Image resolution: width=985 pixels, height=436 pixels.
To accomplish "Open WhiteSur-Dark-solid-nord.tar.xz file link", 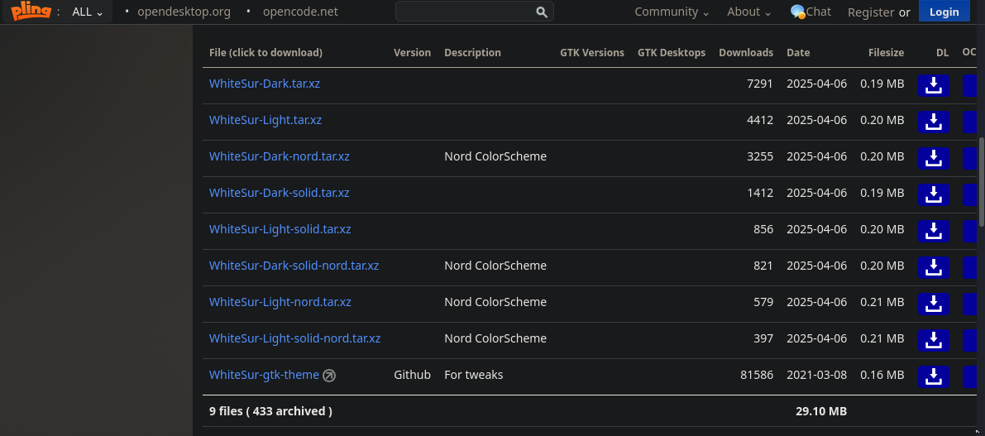I will (294, 265).
